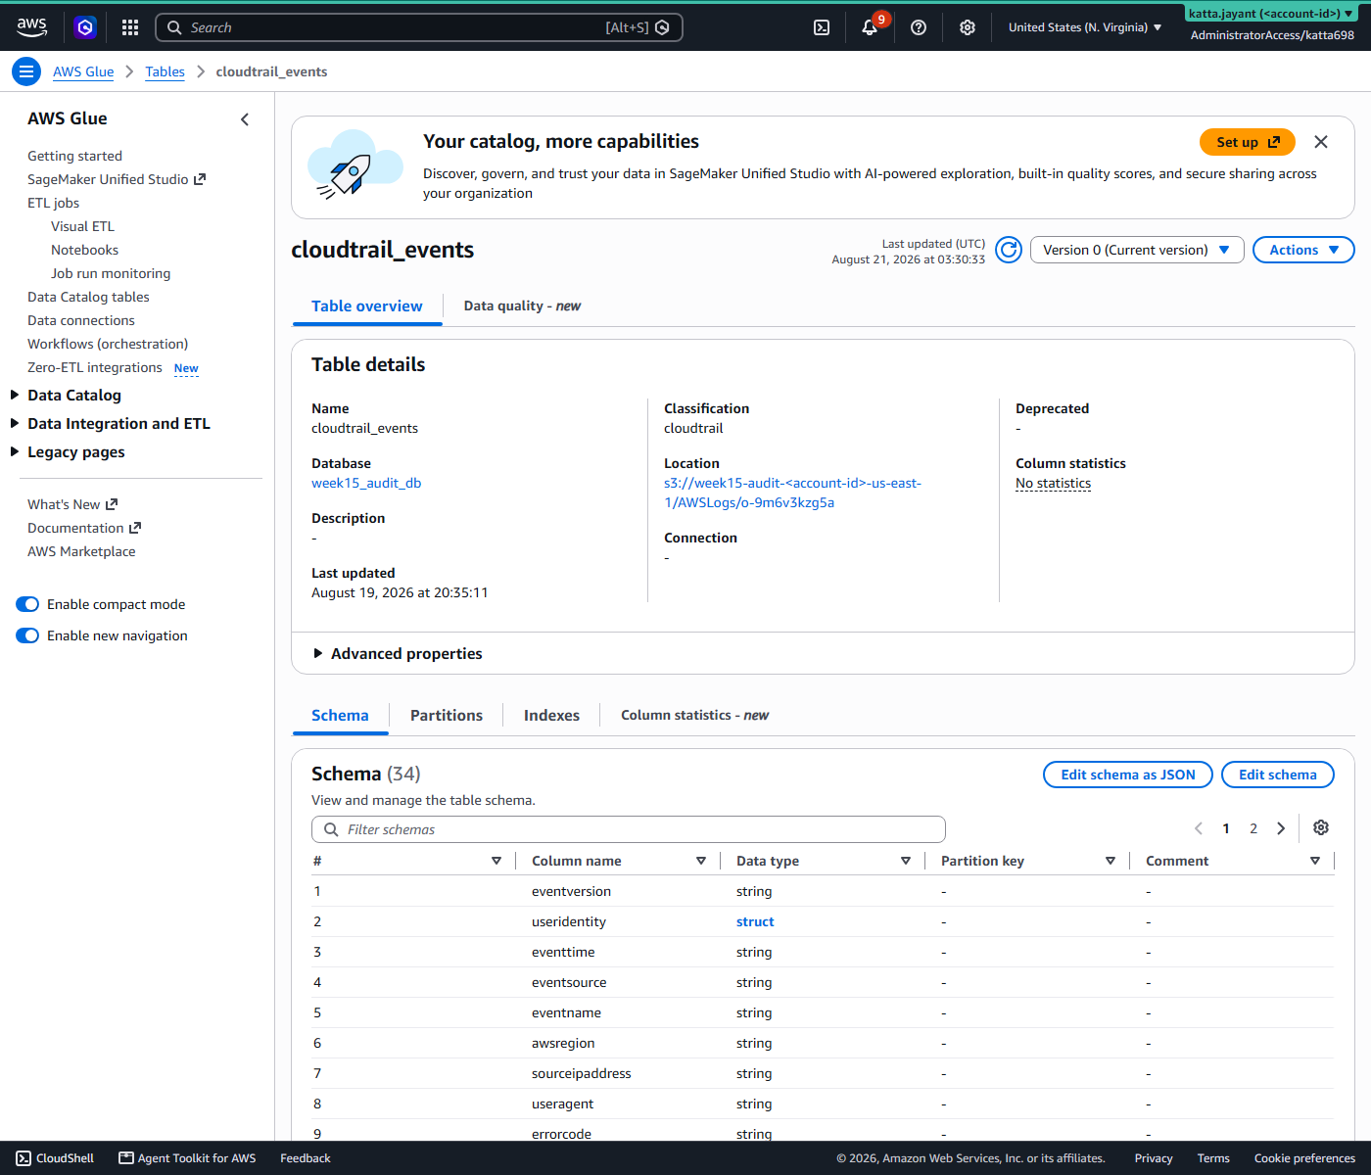The height and width of the screenshot is (1175, 1371).
Task: Expand Advanced properties
Action: [x=398, y=653]
